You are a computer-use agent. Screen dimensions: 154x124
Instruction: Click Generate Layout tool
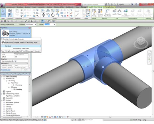(100, 13)
